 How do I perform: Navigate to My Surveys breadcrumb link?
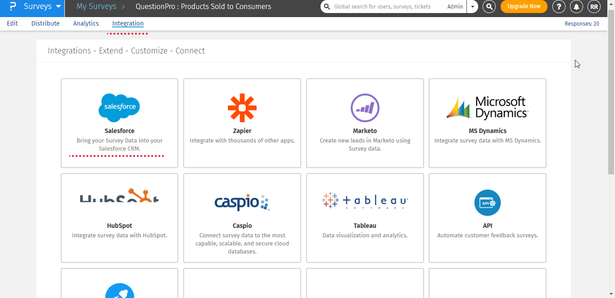click(x=96, y=7)
